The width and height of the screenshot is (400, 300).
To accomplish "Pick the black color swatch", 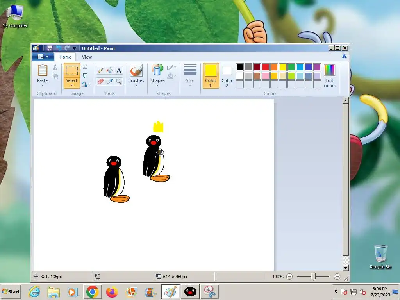I will (x=239, y=67).
